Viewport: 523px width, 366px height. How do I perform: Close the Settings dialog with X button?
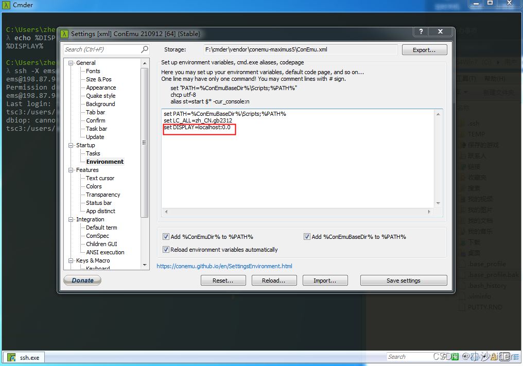click(x=440, y=31)
